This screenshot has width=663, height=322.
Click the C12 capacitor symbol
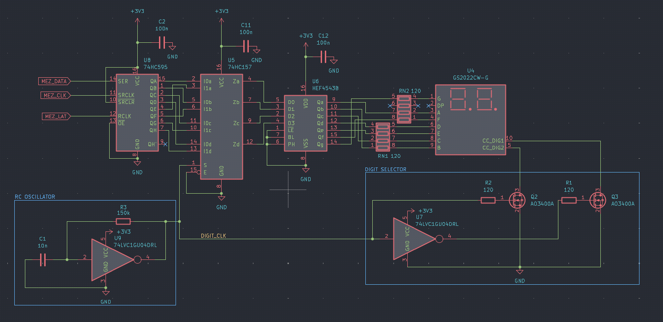pos(323,57)
